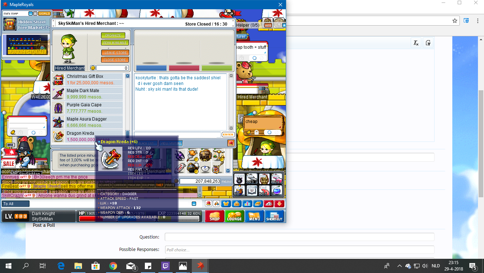Click ITEMS AVAILABLE button
The height and width of the screenshot is (273, 484).
point(115,43)
